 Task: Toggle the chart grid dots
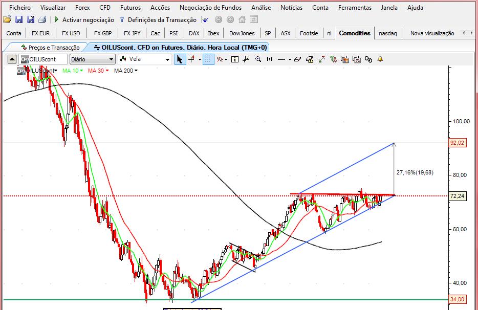click(x=208, y=59)
